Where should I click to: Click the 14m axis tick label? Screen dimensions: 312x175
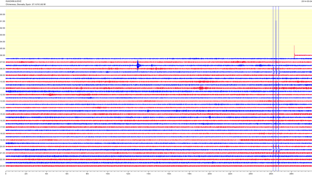coord(149,174)
